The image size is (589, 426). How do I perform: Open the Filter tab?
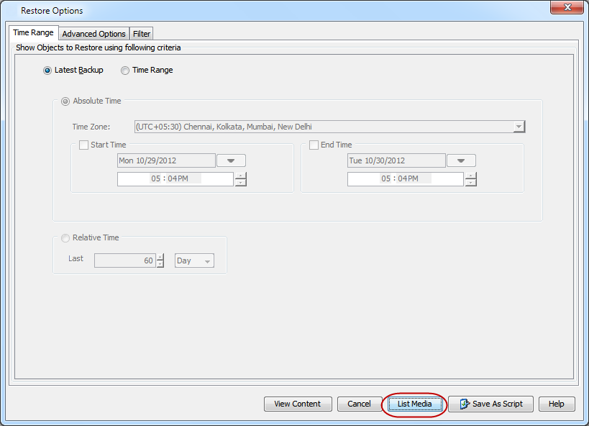pos(142,34)
